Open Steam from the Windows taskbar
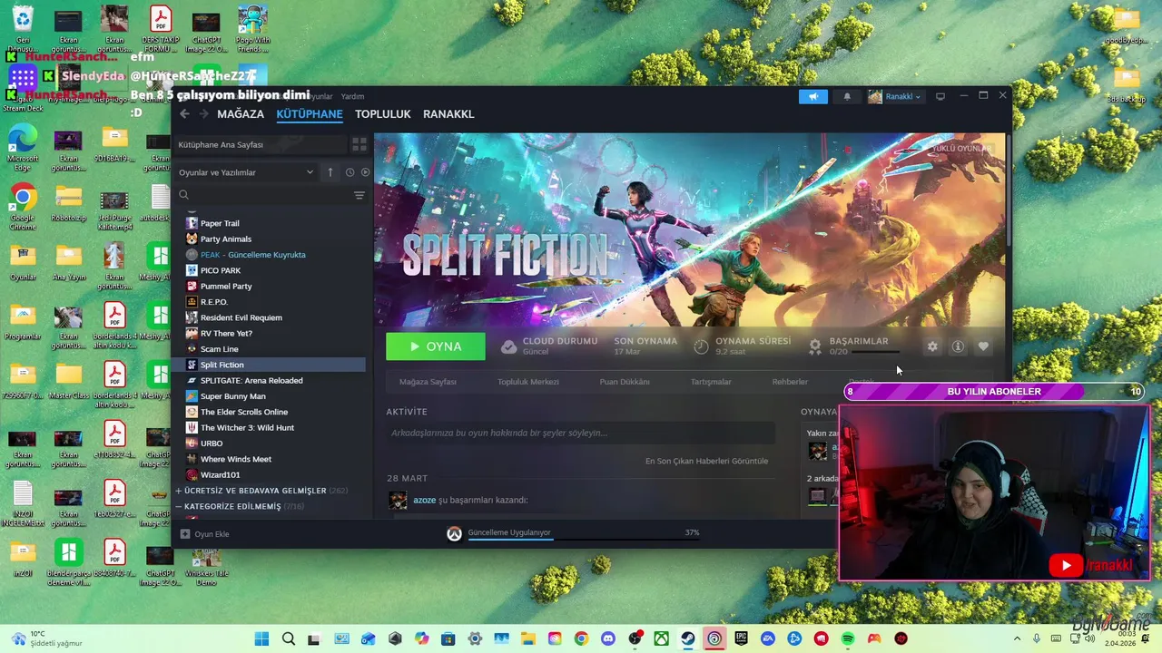 (688, 639)
